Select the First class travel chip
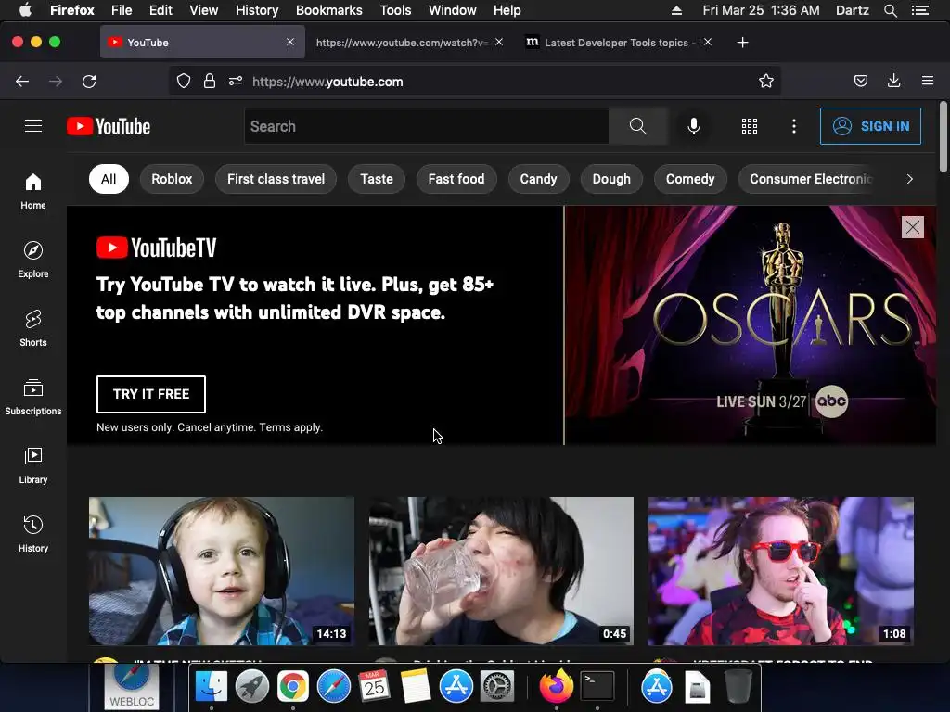 tap(276, 179)
